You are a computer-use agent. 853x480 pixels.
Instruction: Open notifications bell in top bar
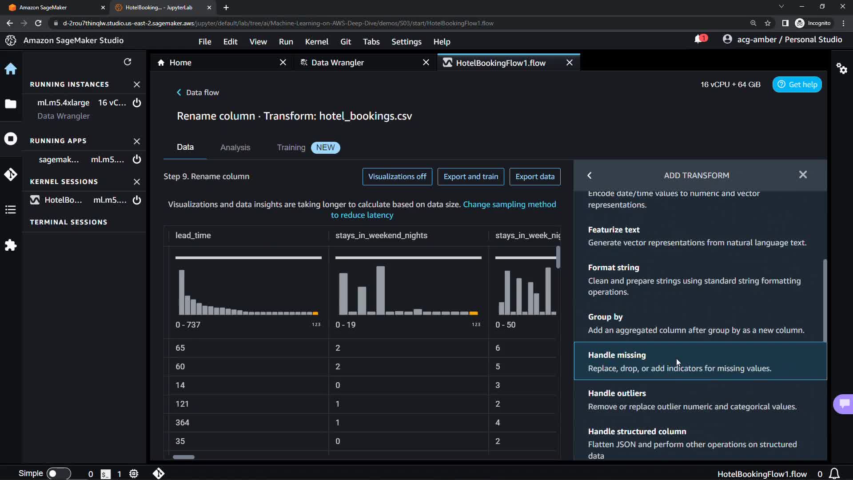[698, 40]
